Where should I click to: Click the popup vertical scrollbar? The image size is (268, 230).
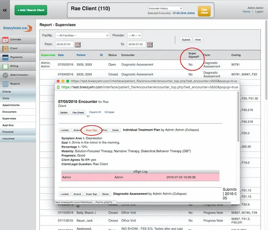(x=238, y=116)
